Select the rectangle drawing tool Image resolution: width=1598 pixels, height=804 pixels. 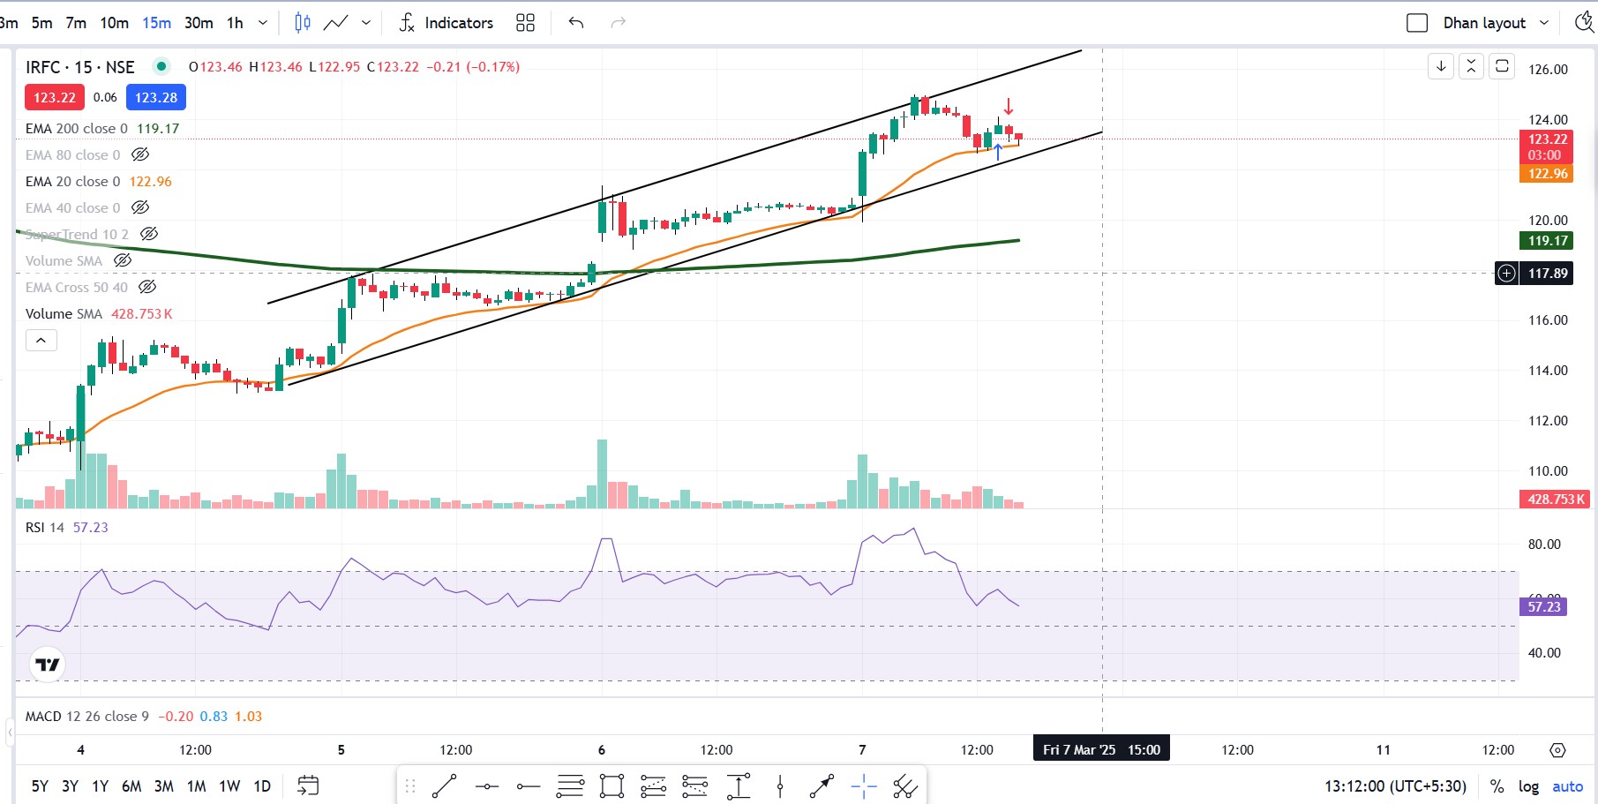611,785
